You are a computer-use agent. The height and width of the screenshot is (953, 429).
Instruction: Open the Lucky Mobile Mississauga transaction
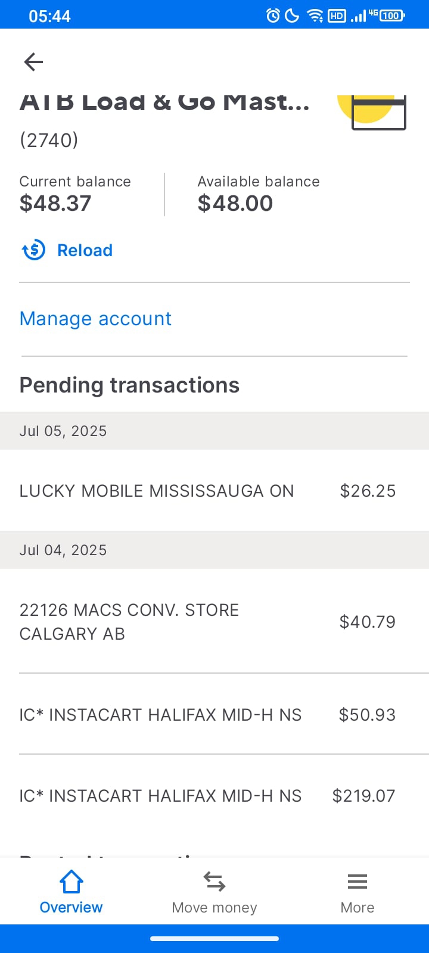(x=207, y=491)
